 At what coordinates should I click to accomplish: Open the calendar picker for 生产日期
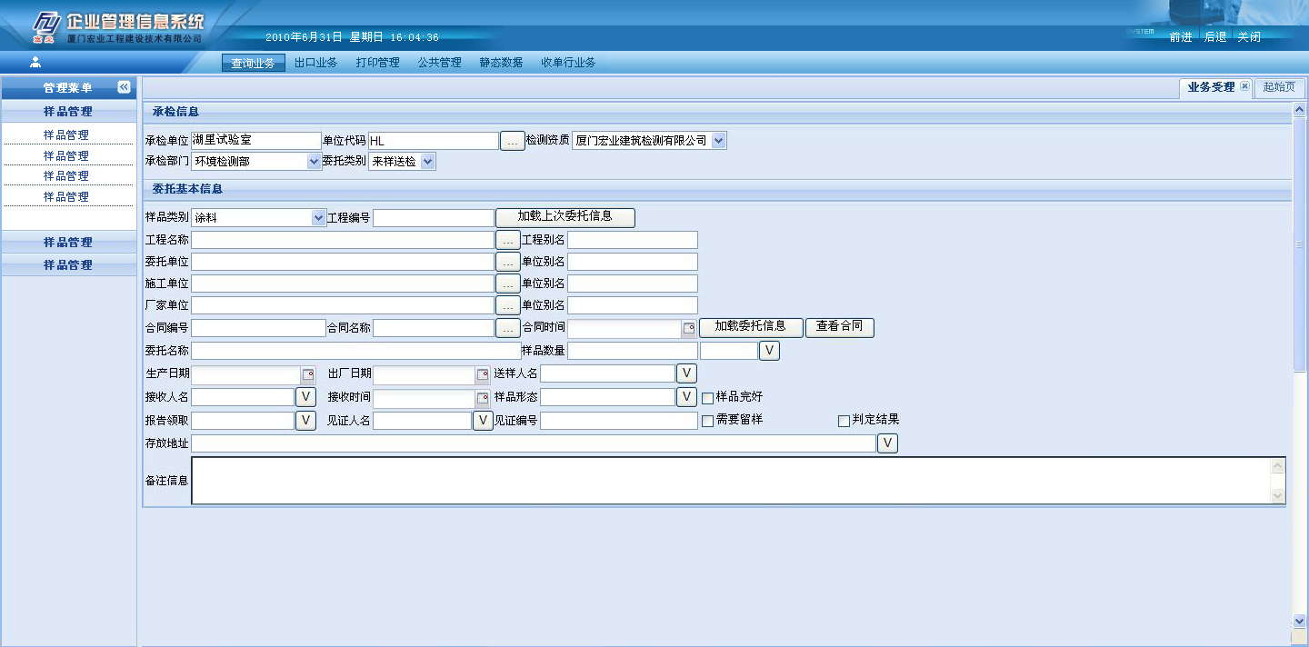pos(308,374)
